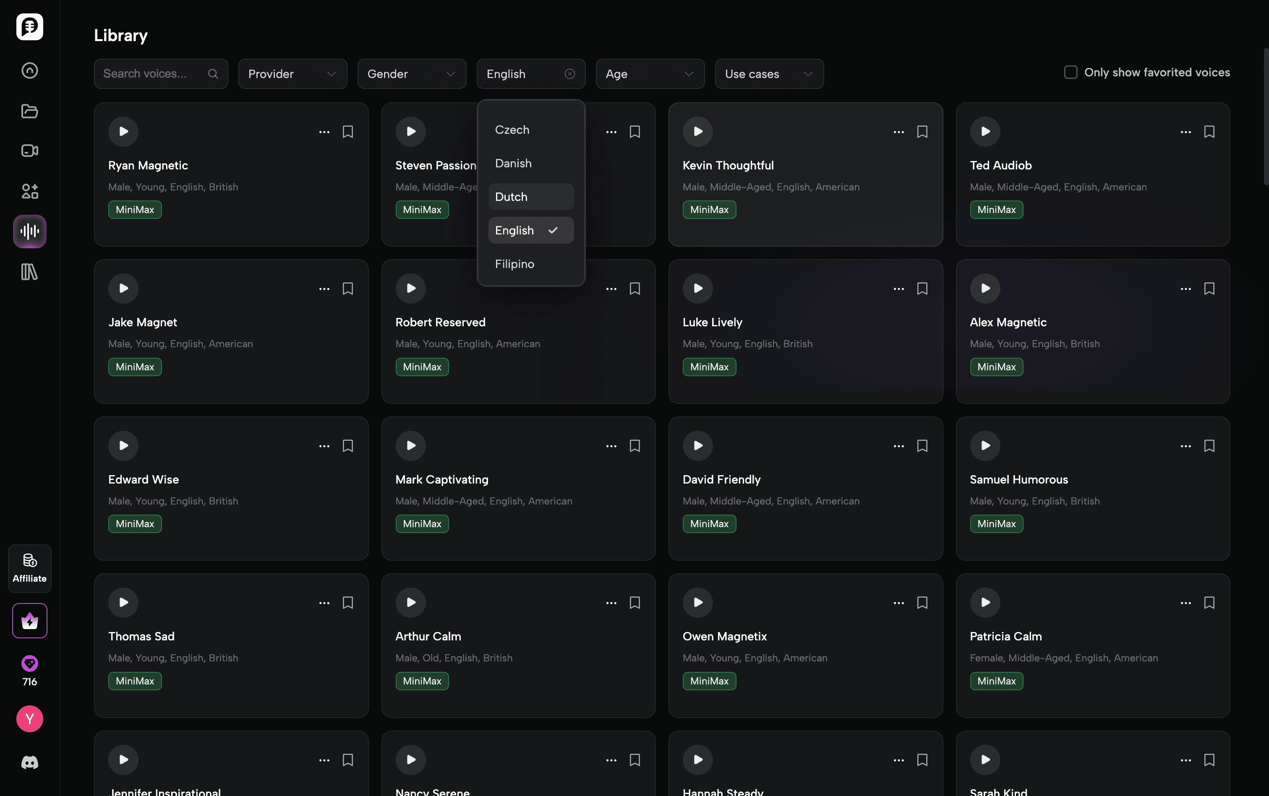The width and height of the screenshot is (1269, 796).
Task: Click the MiniMax tag on Alex Magnetic
Action: click(x=997, y=367)
